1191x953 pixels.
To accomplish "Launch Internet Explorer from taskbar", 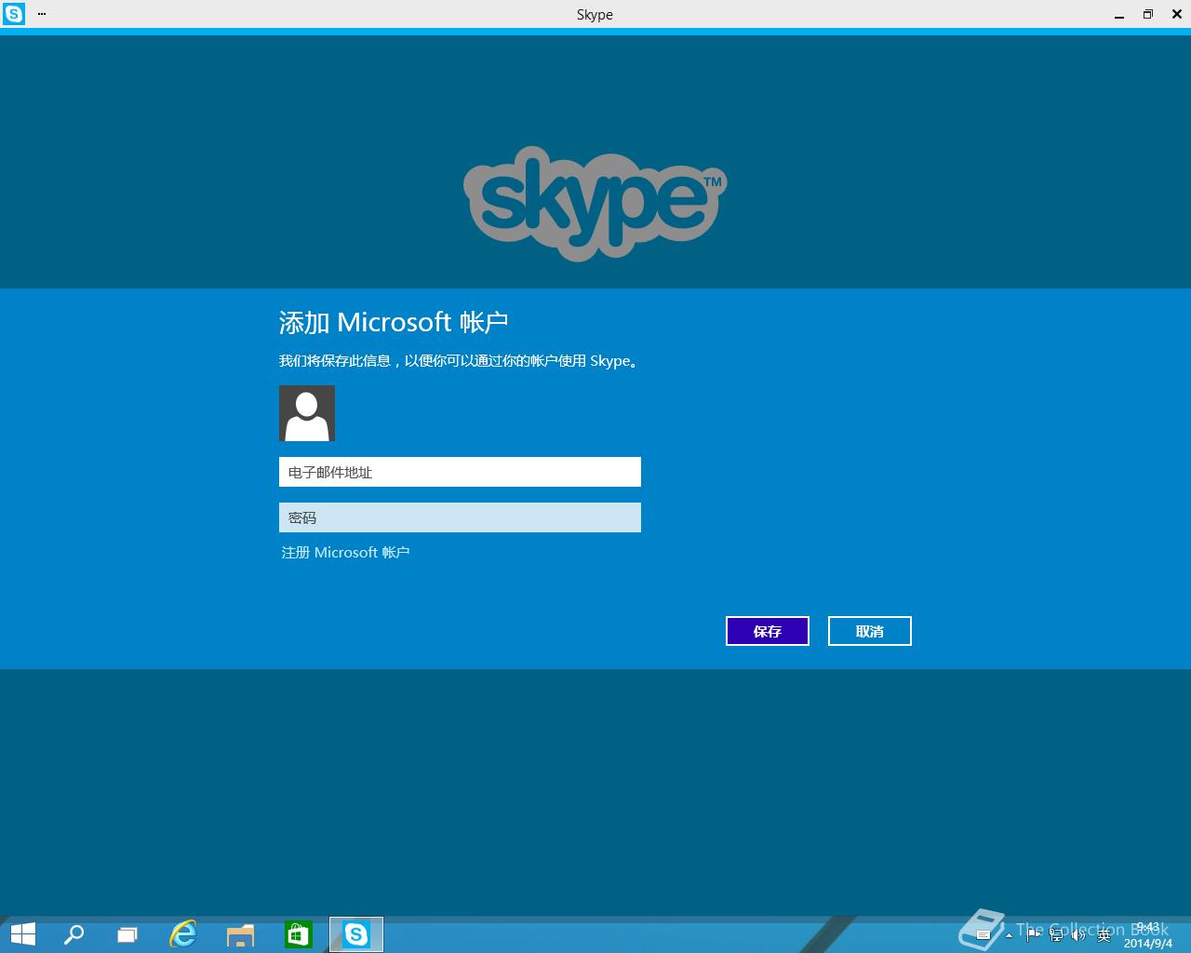I will pos(183,934).
